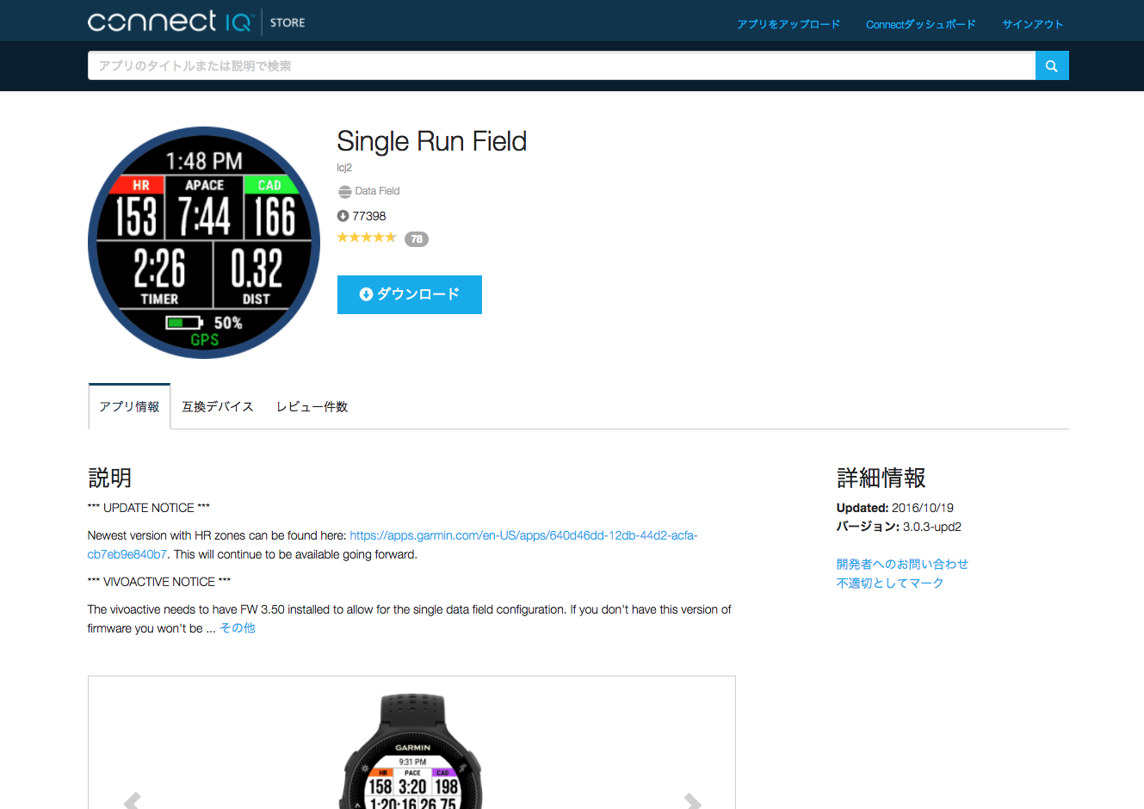The width and height of the screenshot is (1144, 809).
Task: Open the 78 reviews badge
Action: pyautogui.click(x=417, y=239)
